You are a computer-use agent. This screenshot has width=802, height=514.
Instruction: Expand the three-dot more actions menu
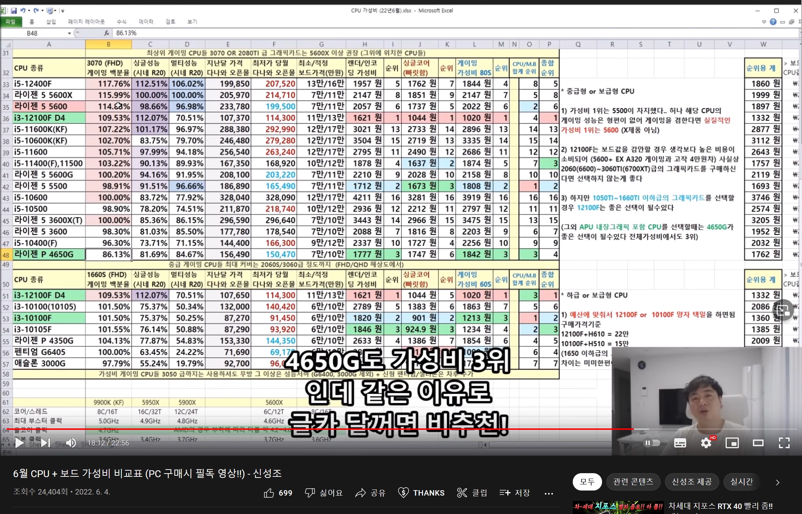click(x=549, y=493)
